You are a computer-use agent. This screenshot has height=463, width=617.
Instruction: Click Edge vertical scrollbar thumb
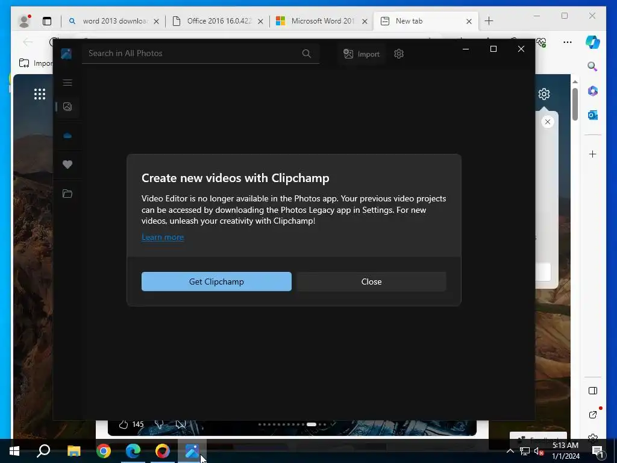click(575, 104)
